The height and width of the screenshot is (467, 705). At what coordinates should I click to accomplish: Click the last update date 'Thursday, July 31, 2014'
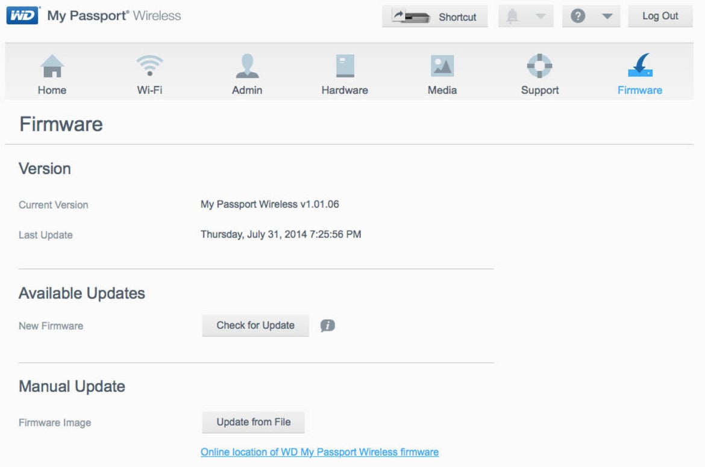254,234
